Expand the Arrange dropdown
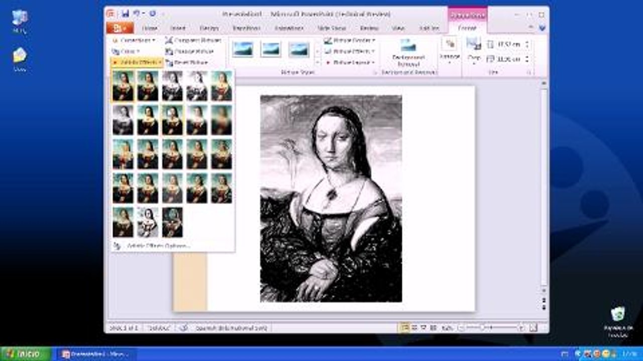This screenshot has height=361, width=643. click(x=450, y=51)
